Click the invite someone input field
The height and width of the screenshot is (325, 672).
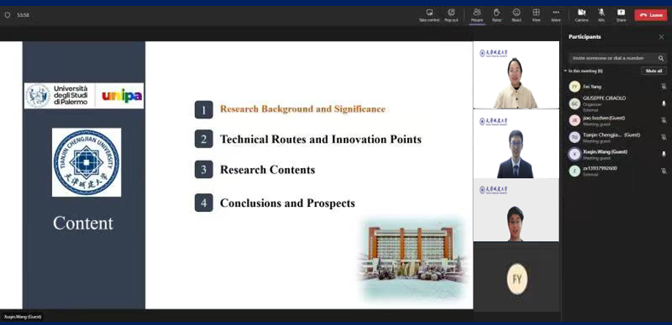point(613,58)
